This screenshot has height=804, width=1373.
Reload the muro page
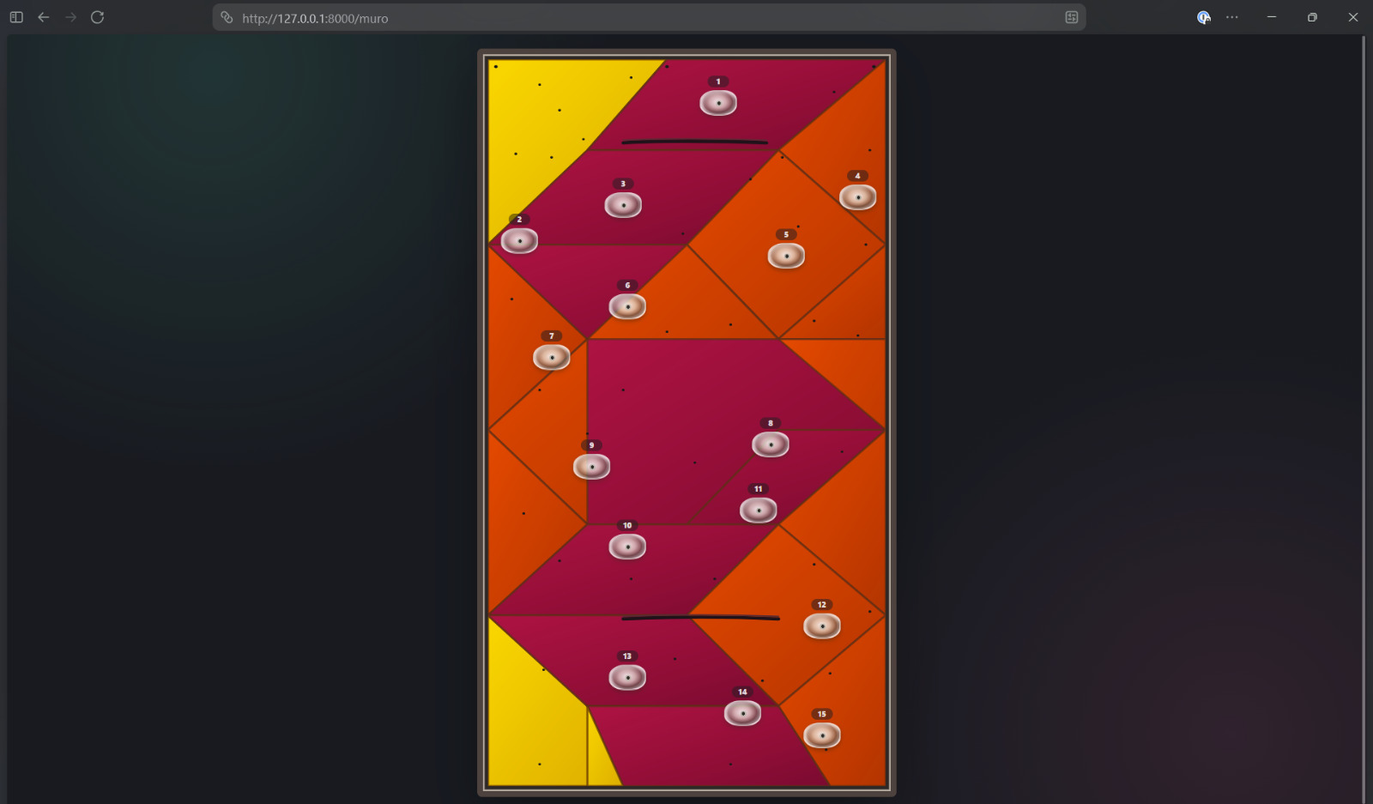tap(98, 17)
